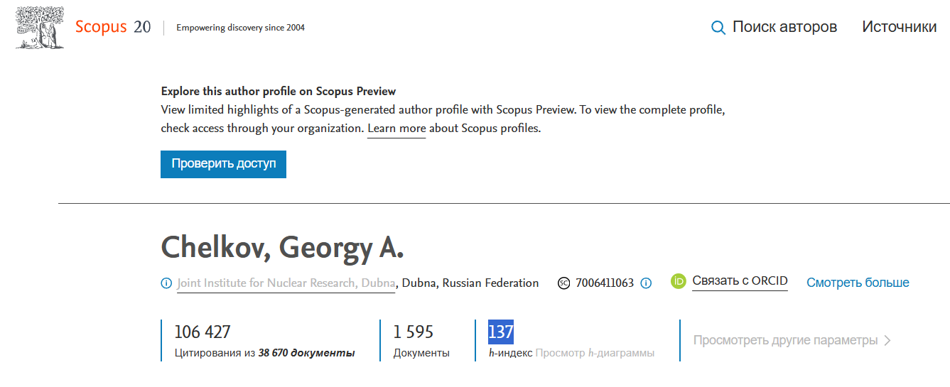Click the magnifier search icon
950x387 pixels.
pos(718,28)
